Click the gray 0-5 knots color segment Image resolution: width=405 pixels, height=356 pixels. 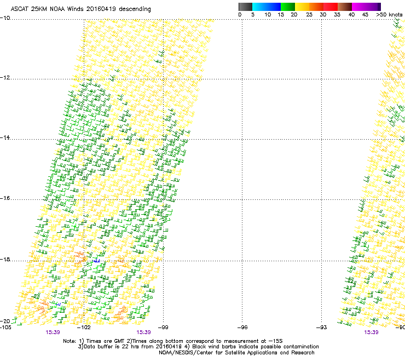[x=245, y=7]
